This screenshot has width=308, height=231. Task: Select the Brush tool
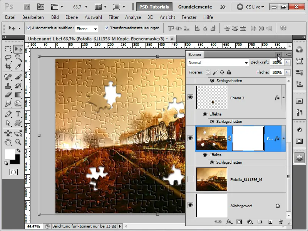(18, 77)
